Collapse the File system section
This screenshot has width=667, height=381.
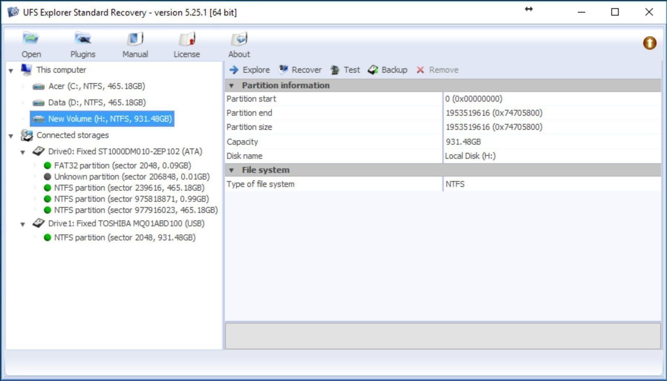[231, 170]
